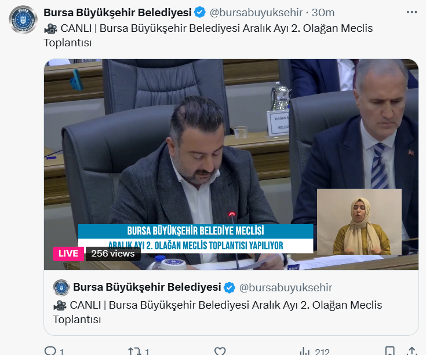Open the three-dot more options menu
Screen dimensions: 426x355
coord(412,12)
